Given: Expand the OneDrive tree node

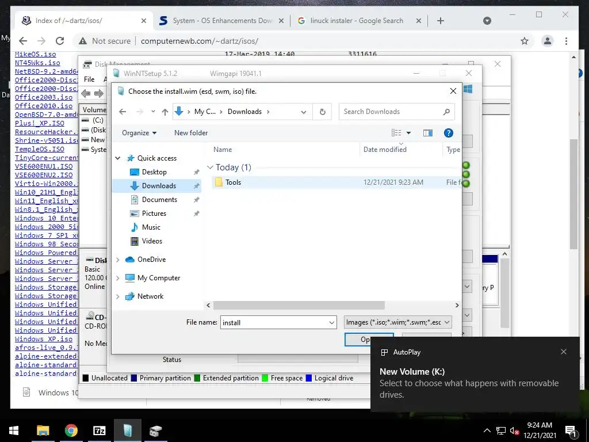Looking at the screenshot, I should click(x=117, y=260).
